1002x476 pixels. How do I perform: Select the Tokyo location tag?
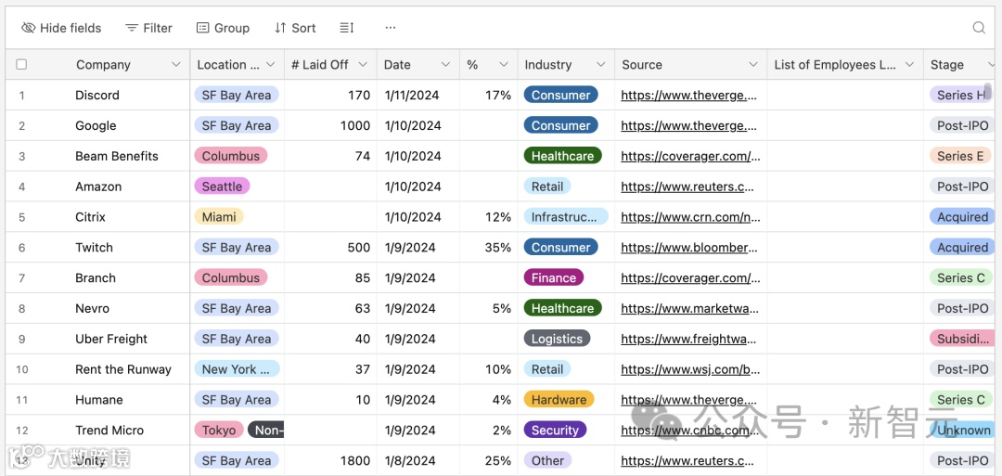[219, 431]
